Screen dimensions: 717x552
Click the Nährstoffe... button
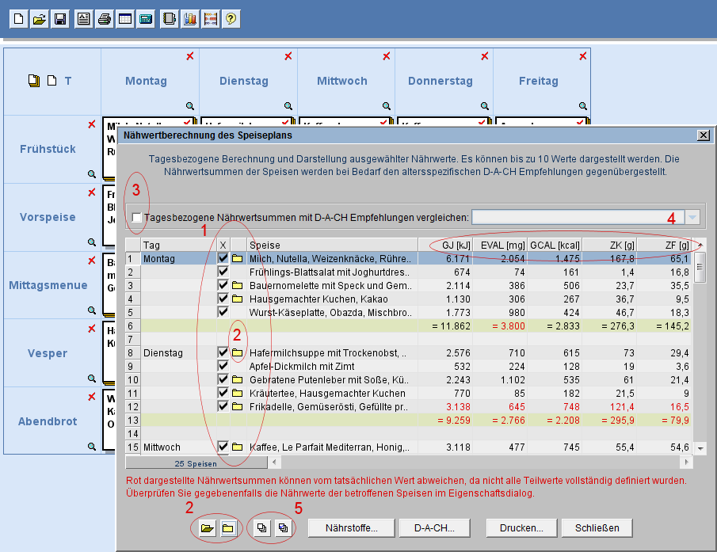[351, 528]
